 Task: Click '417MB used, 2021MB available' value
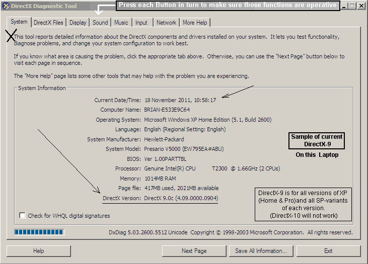coord(181,188)
